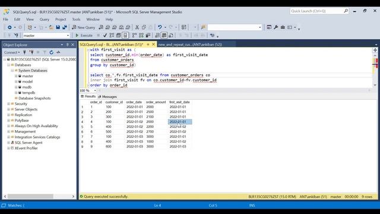Click the Solution Explorer window icon
Viewport: 380px width, 214px height.
pos(269,27)
